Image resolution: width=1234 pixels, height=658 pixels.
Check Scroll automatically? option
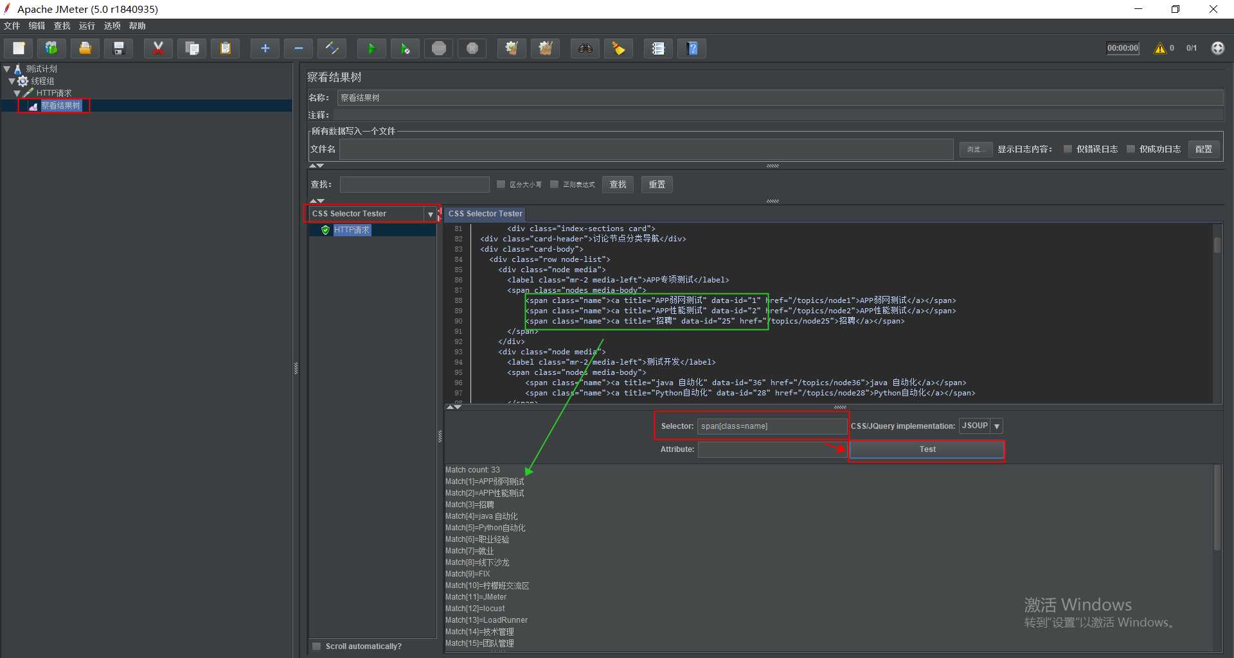pos(316,646)
